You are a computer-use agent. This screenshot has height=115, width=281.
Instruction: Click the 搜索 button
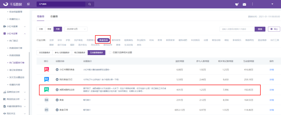[260, 29]
